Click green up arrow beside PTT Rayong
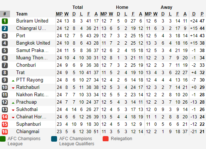 point(13,81)
